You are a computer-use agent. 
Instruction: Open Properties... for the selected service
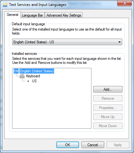coord(108,108)
